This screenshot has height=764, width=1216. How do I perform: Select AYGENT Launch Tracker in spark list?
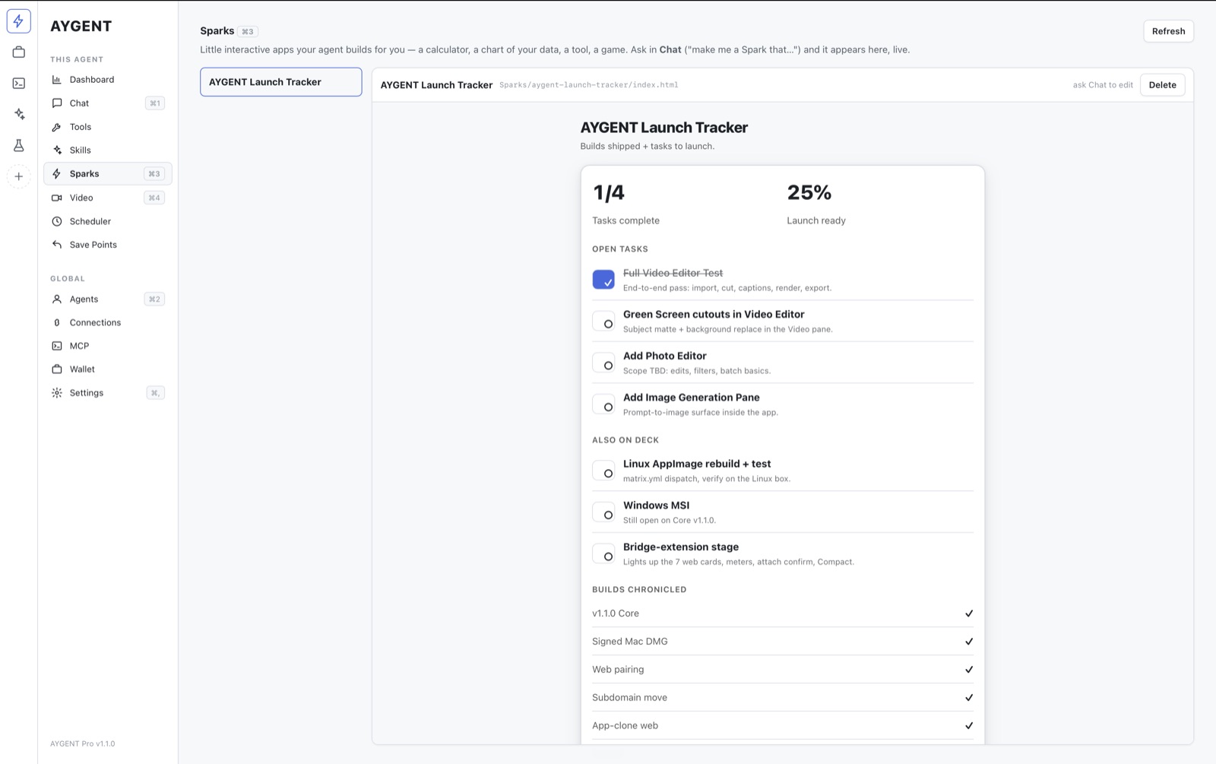click(x=281, y=82)
